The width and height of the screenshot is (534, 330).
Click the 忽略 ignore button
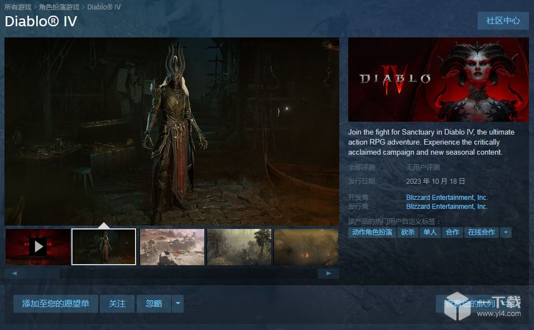[x=154, y=304]
